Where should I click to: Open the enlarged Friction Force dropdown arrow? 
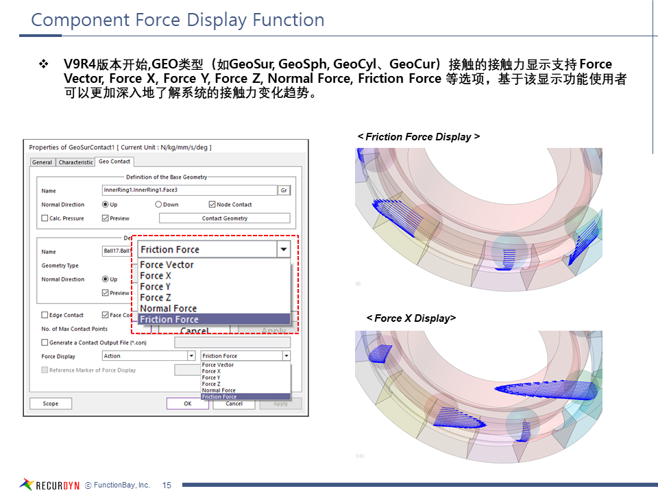pos(284,250)
